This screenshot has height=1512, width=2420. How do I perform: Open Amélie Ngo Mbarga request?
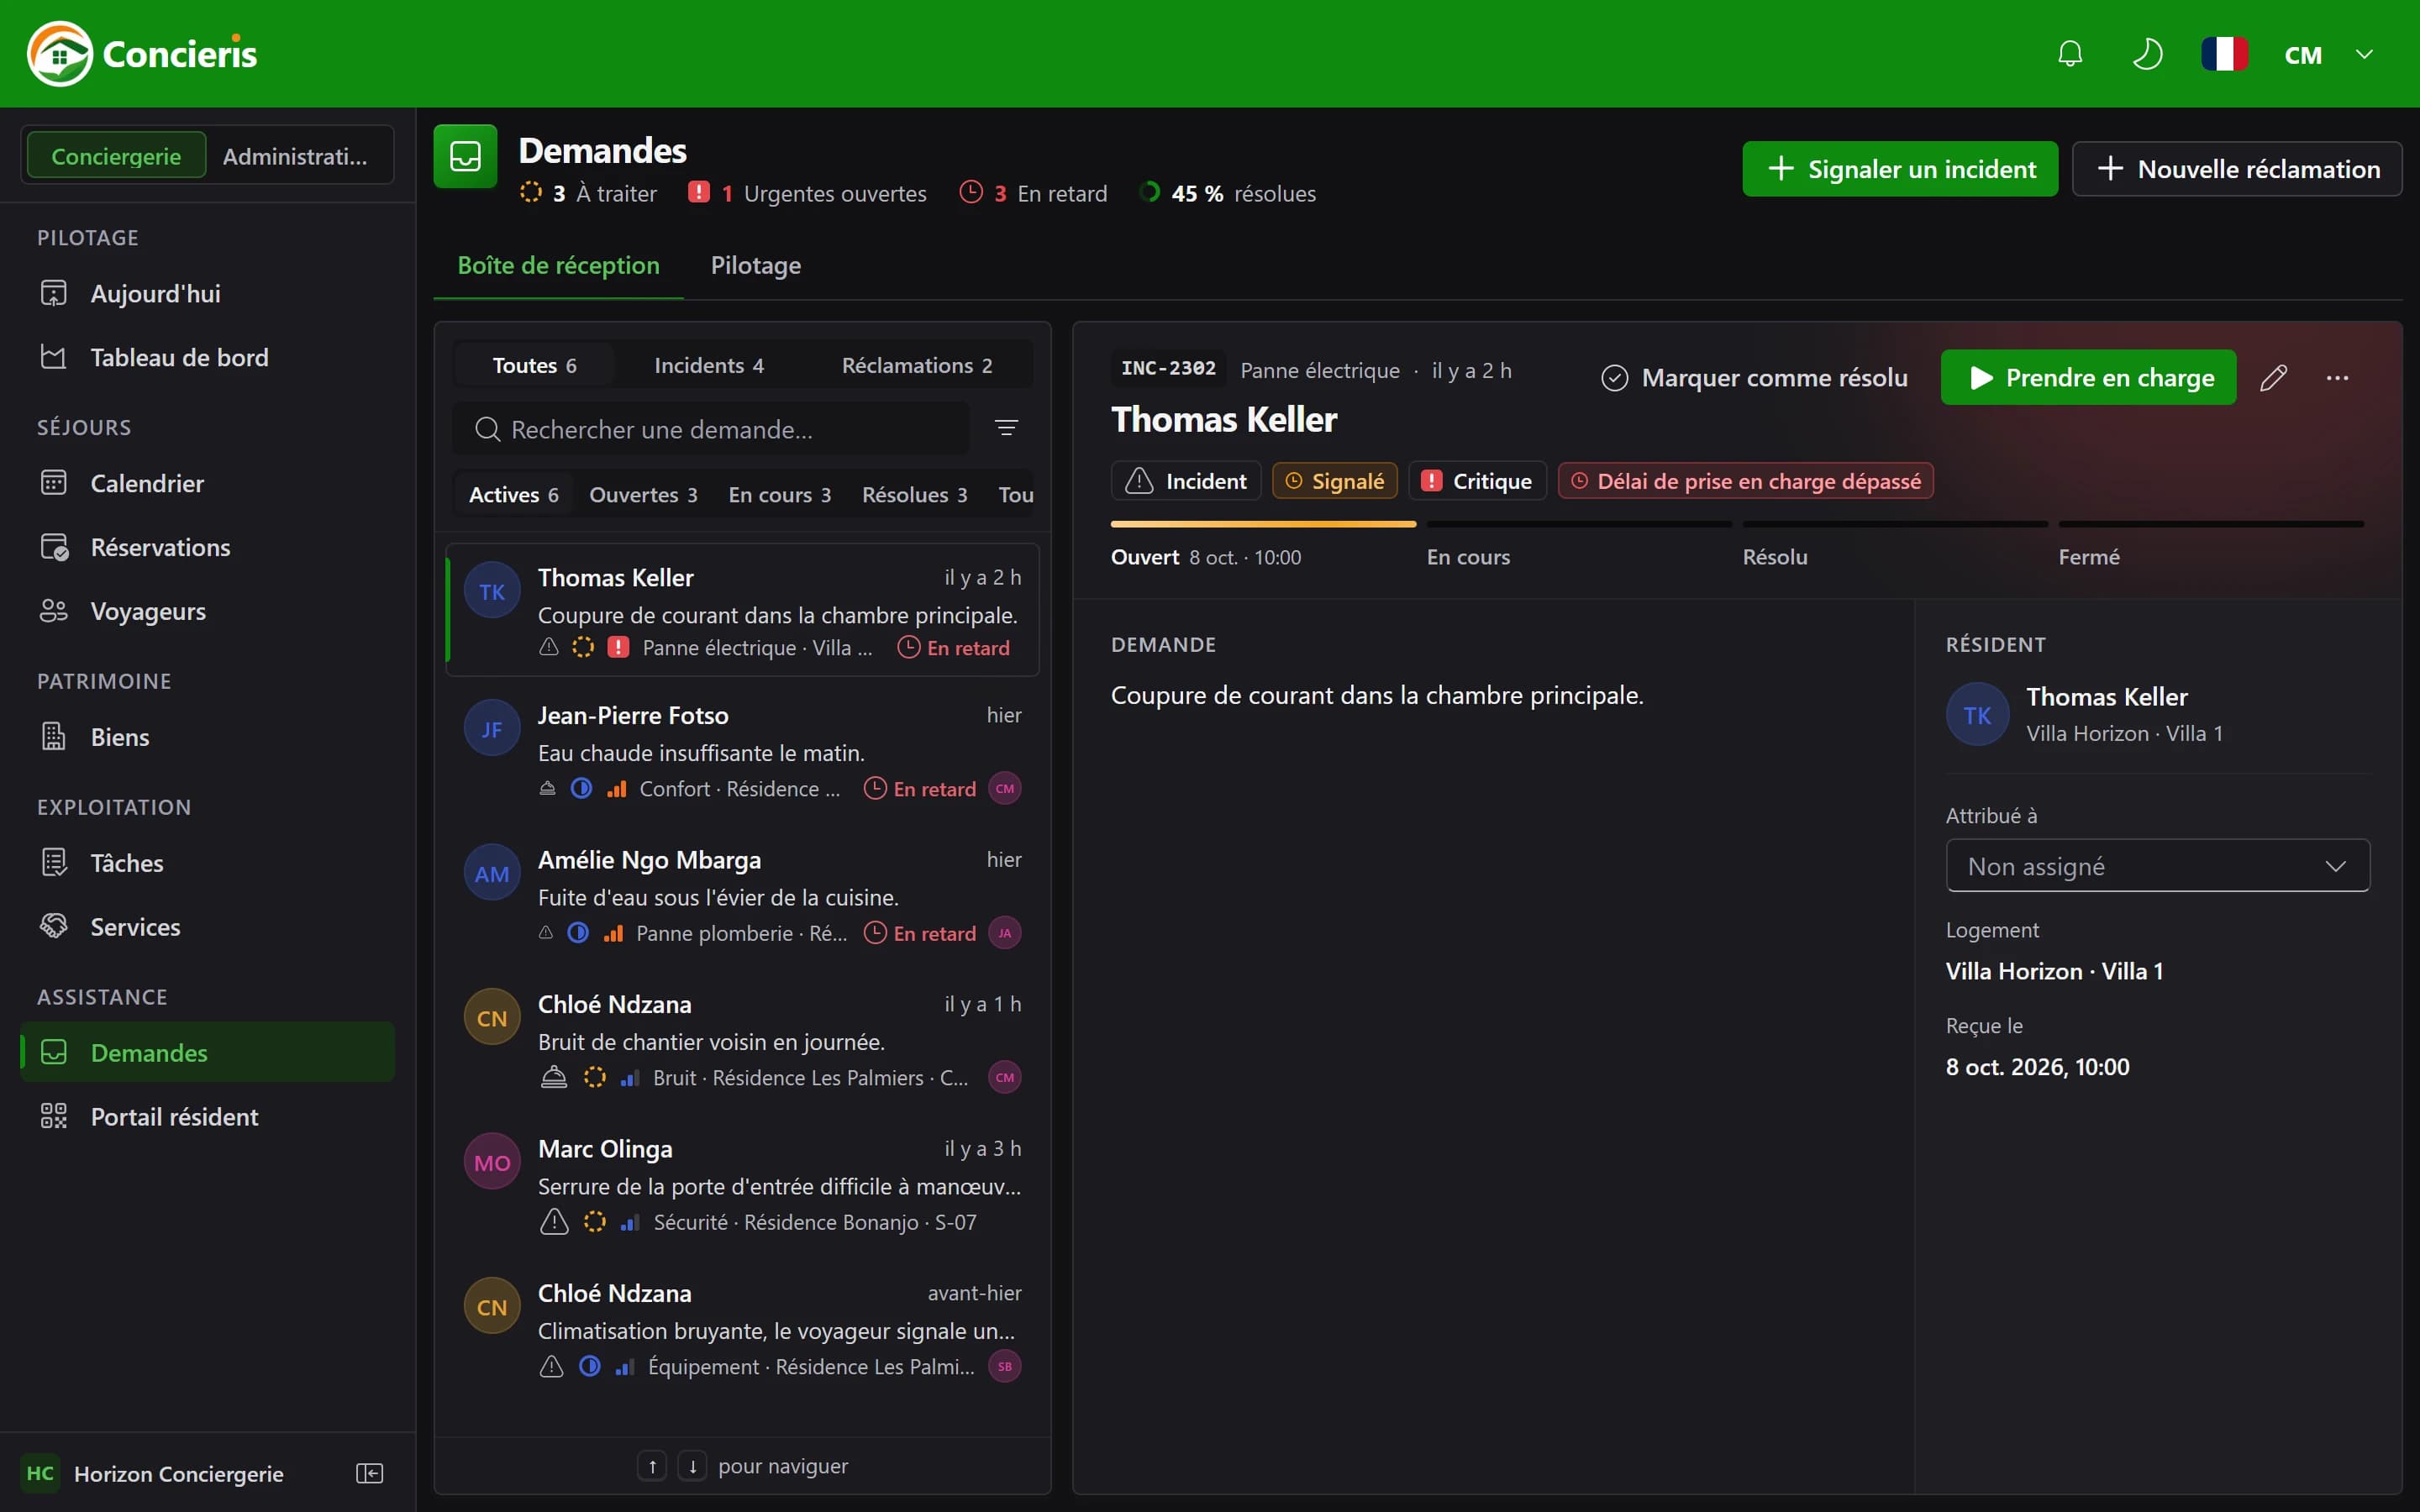tap(743, 896)
